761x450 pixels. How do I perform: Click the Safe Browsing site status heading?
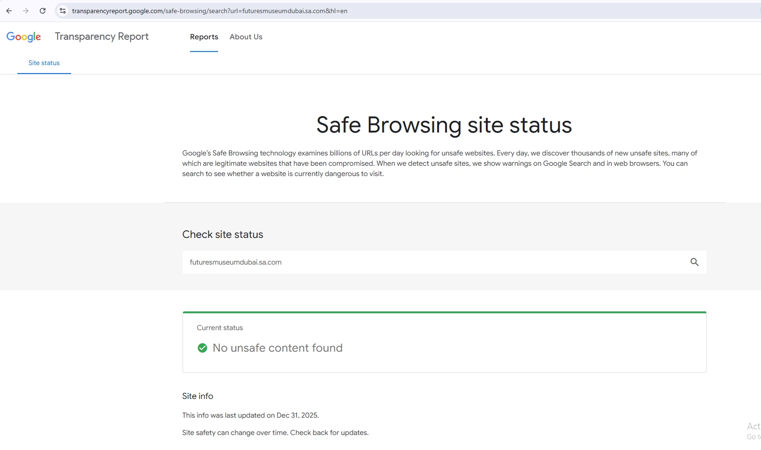444,125
